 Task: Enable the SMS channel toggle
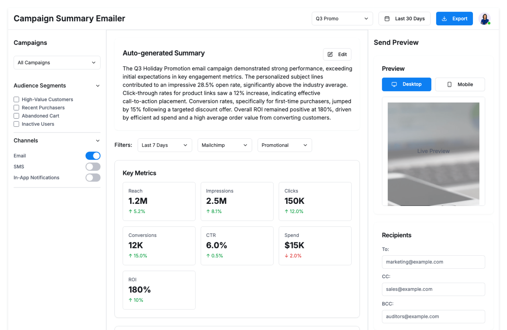coord(93,167)
